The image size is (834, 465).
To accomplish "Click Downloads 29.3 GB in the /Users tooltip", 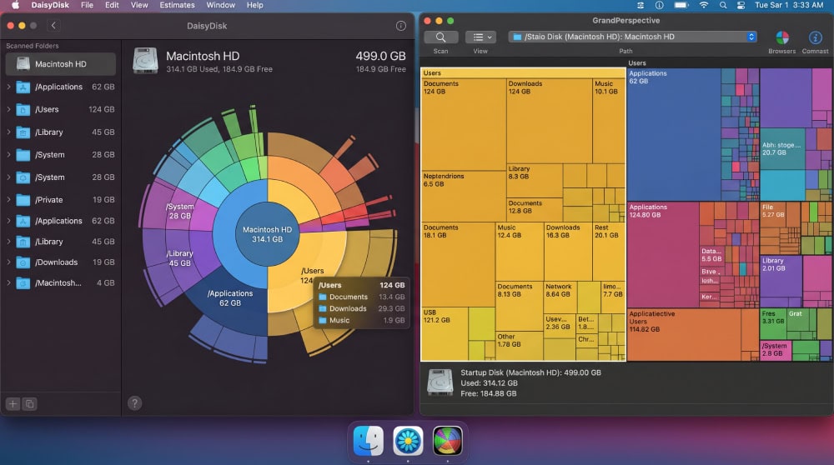I will 362,309.
